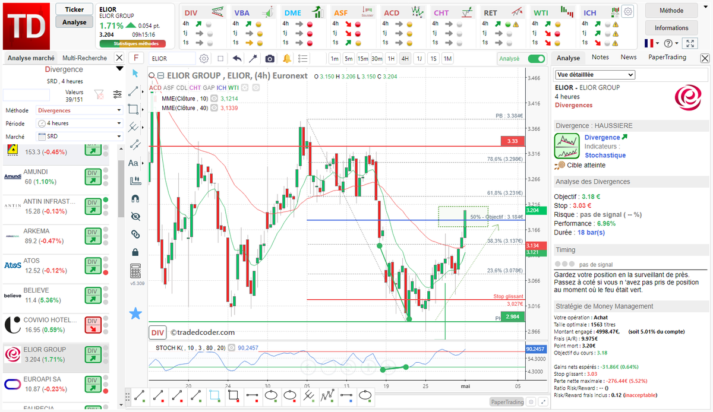
Task: Click the blue favorites star icon
Action: click(135, 313)
